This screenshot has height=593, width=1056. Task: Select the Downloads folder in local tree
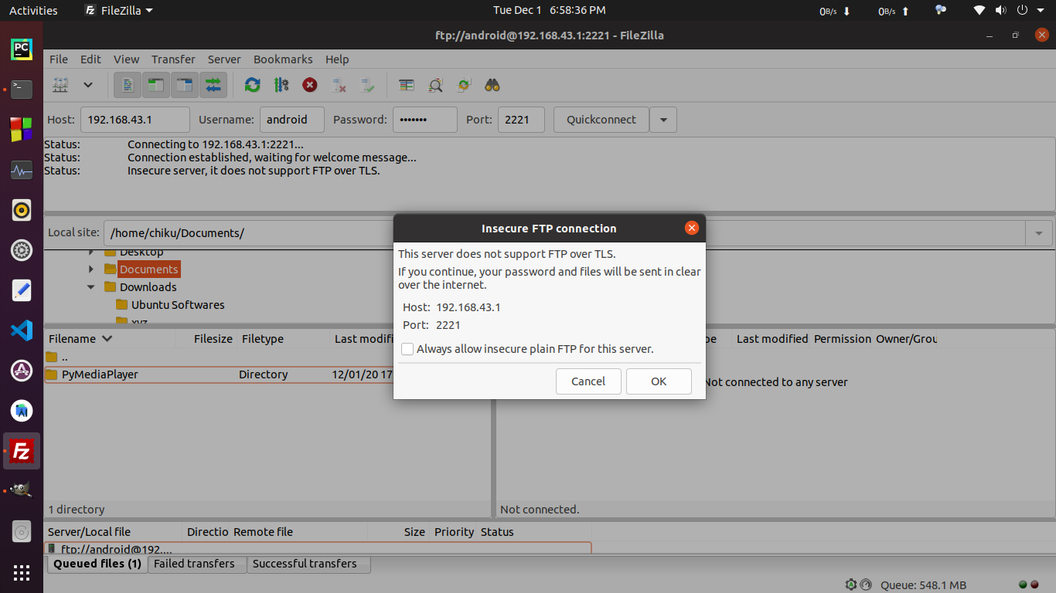pos(148,287)
